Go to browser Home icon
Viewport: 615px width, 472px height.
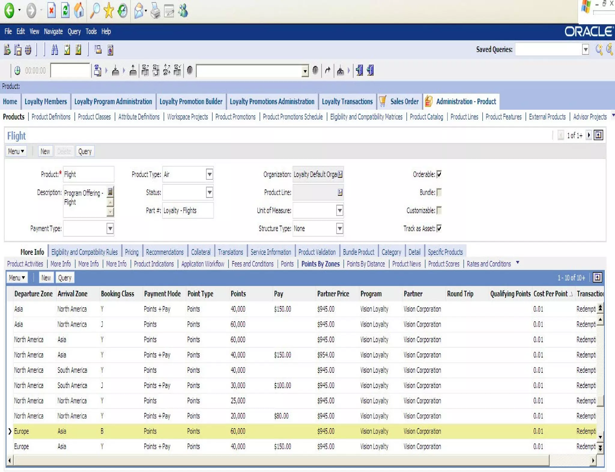tap(79, 11)
